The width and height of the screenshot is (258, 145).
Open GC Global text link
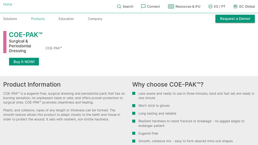(247, 6)
